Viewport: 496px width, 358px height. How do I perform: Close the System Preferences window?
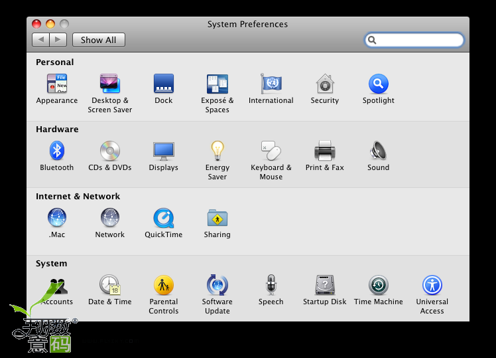(x=36, y=24)
